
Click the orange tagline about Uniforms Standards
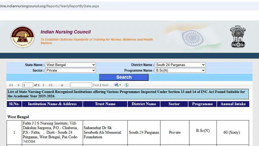pos(97,41)
